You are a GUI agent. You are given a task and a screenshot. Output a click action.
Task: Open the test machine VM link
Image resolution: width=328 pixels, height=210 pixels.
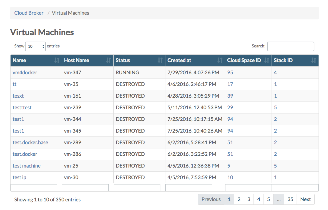click(x=27, y=166)
